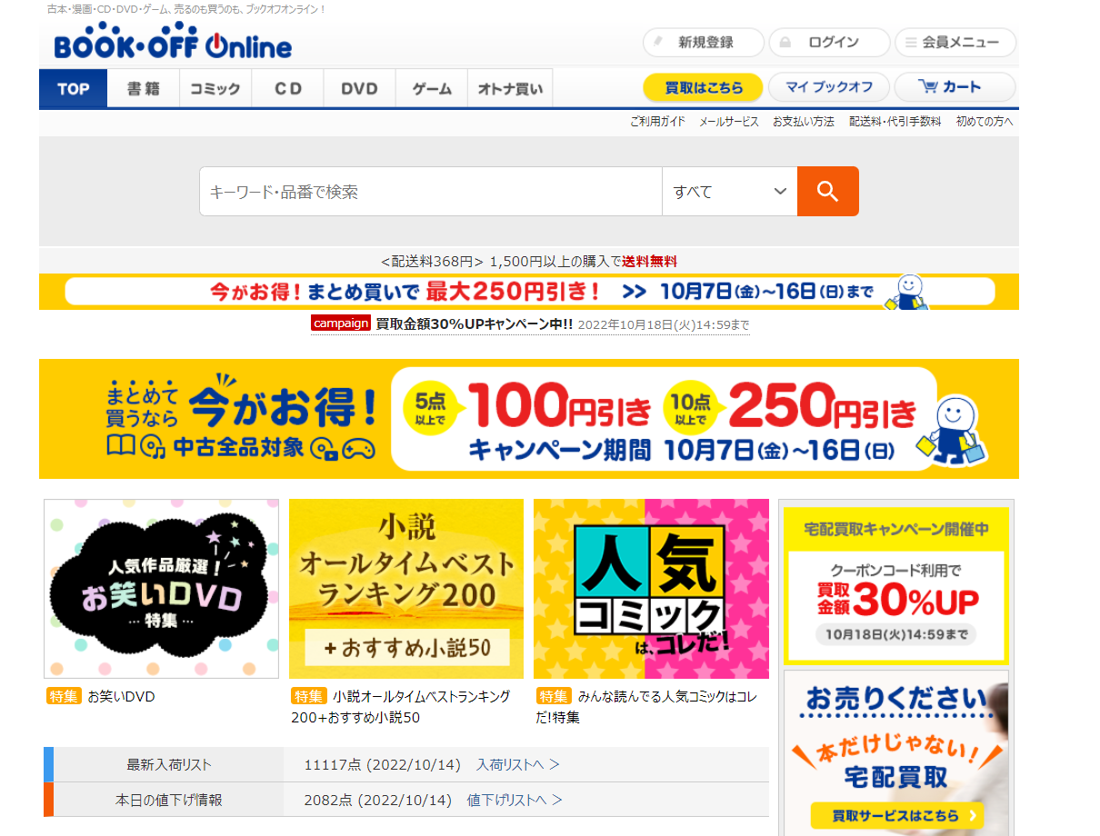Click the orange magnifying glass search button
Screen dimensions: 1100x836
(827, 192)
